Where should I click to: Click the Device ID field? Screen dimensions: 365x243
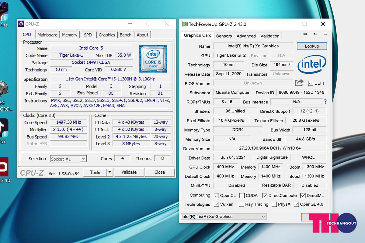coord(301,92)
